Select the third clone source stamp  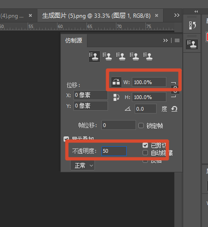(x=121, y=57)
